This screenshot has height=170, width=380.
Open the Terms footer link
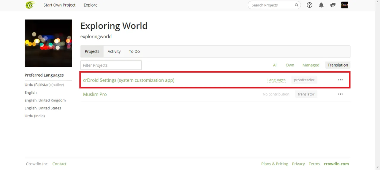point(314,164)
